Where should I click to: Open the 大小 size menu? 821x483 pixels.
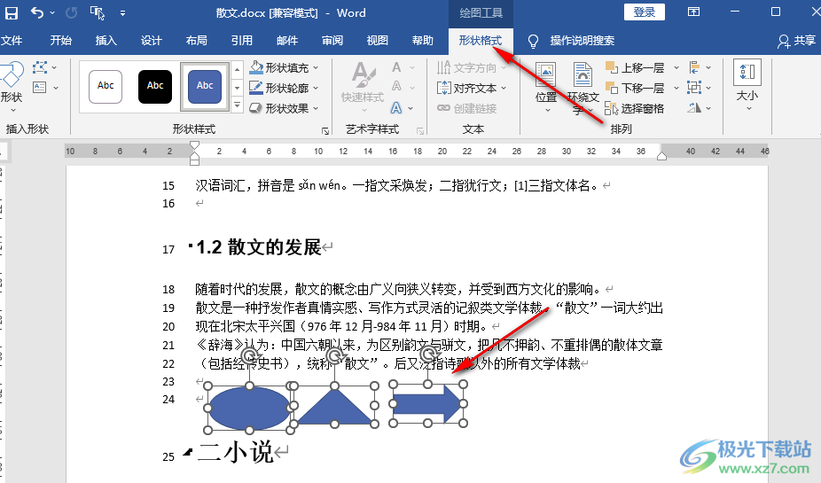(747, 85)
